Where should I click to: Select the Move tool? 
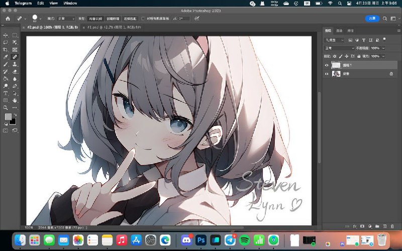[x=6, y=35]
